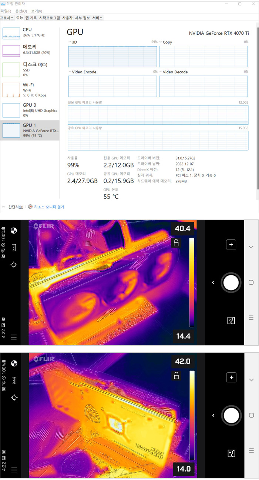
Task: Tap the Android down chevron beside the 42.0 view
Action: click(251, 380)
